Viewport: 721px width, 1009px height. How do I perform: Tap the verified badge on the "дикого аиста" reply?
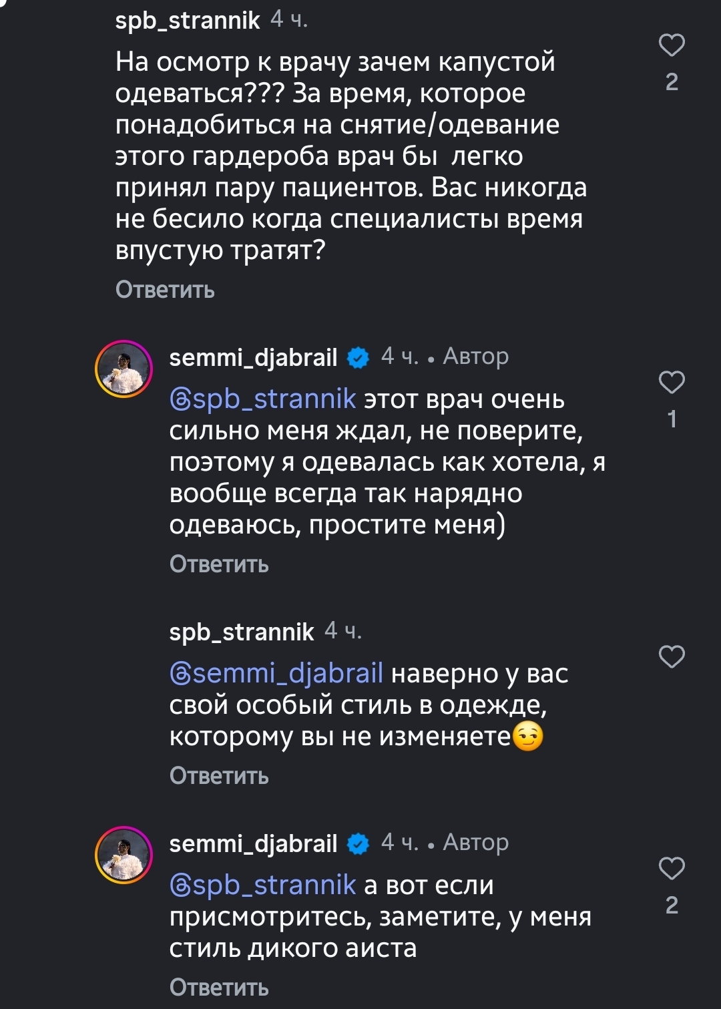click(358, 844)
